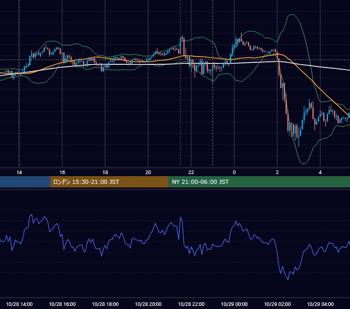Click the London 15:30-21:00 JST session bar
The height and width of the screenshot is (309, 350).
coord(109,182)
